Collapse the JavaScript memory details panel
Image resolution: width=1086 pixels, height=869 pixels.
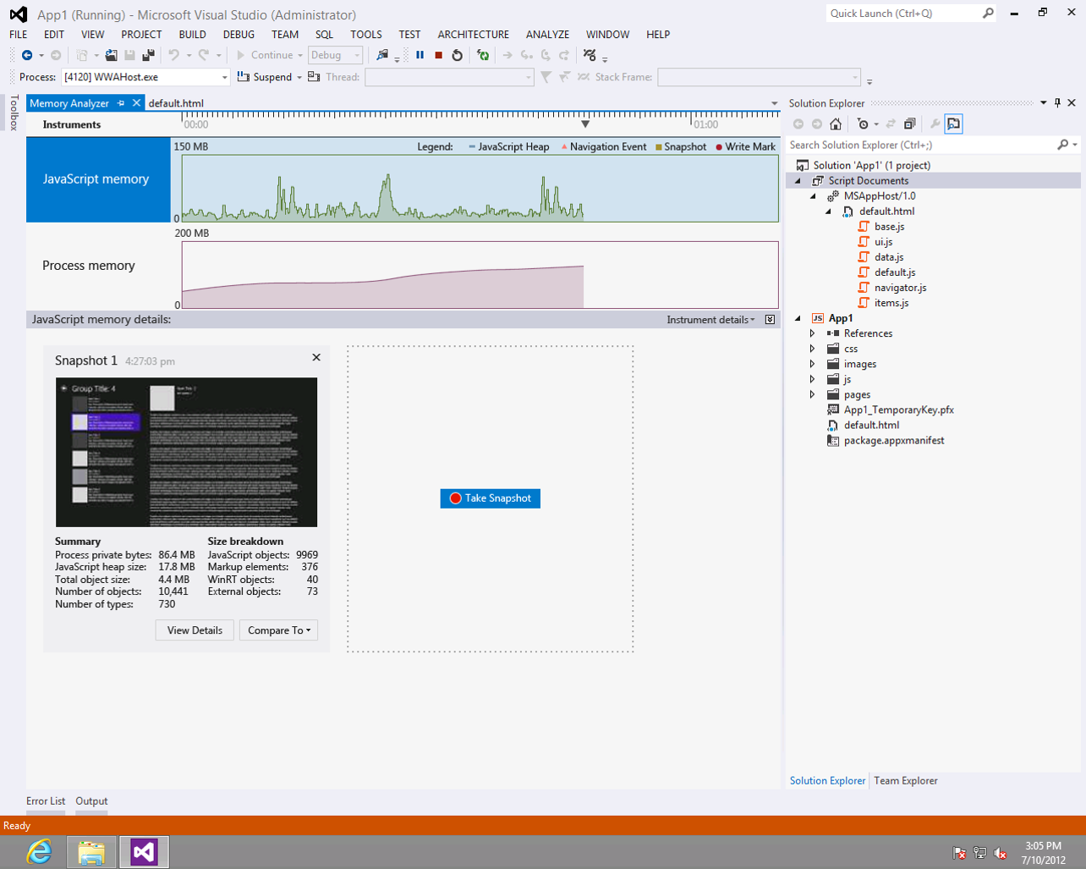coord(770,320)
